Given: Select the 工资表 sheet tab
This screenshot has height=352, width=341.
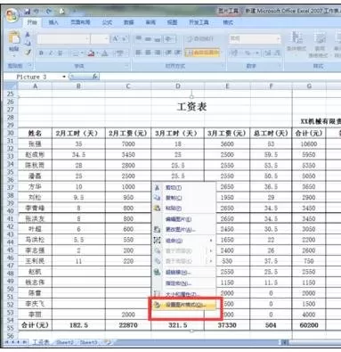Looking at the screenshot, I should coord(40,342).
